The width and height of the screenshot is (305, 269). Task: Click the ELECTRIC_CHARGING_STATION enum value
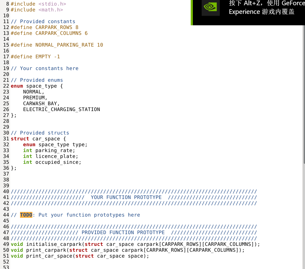tap(62, 109)
